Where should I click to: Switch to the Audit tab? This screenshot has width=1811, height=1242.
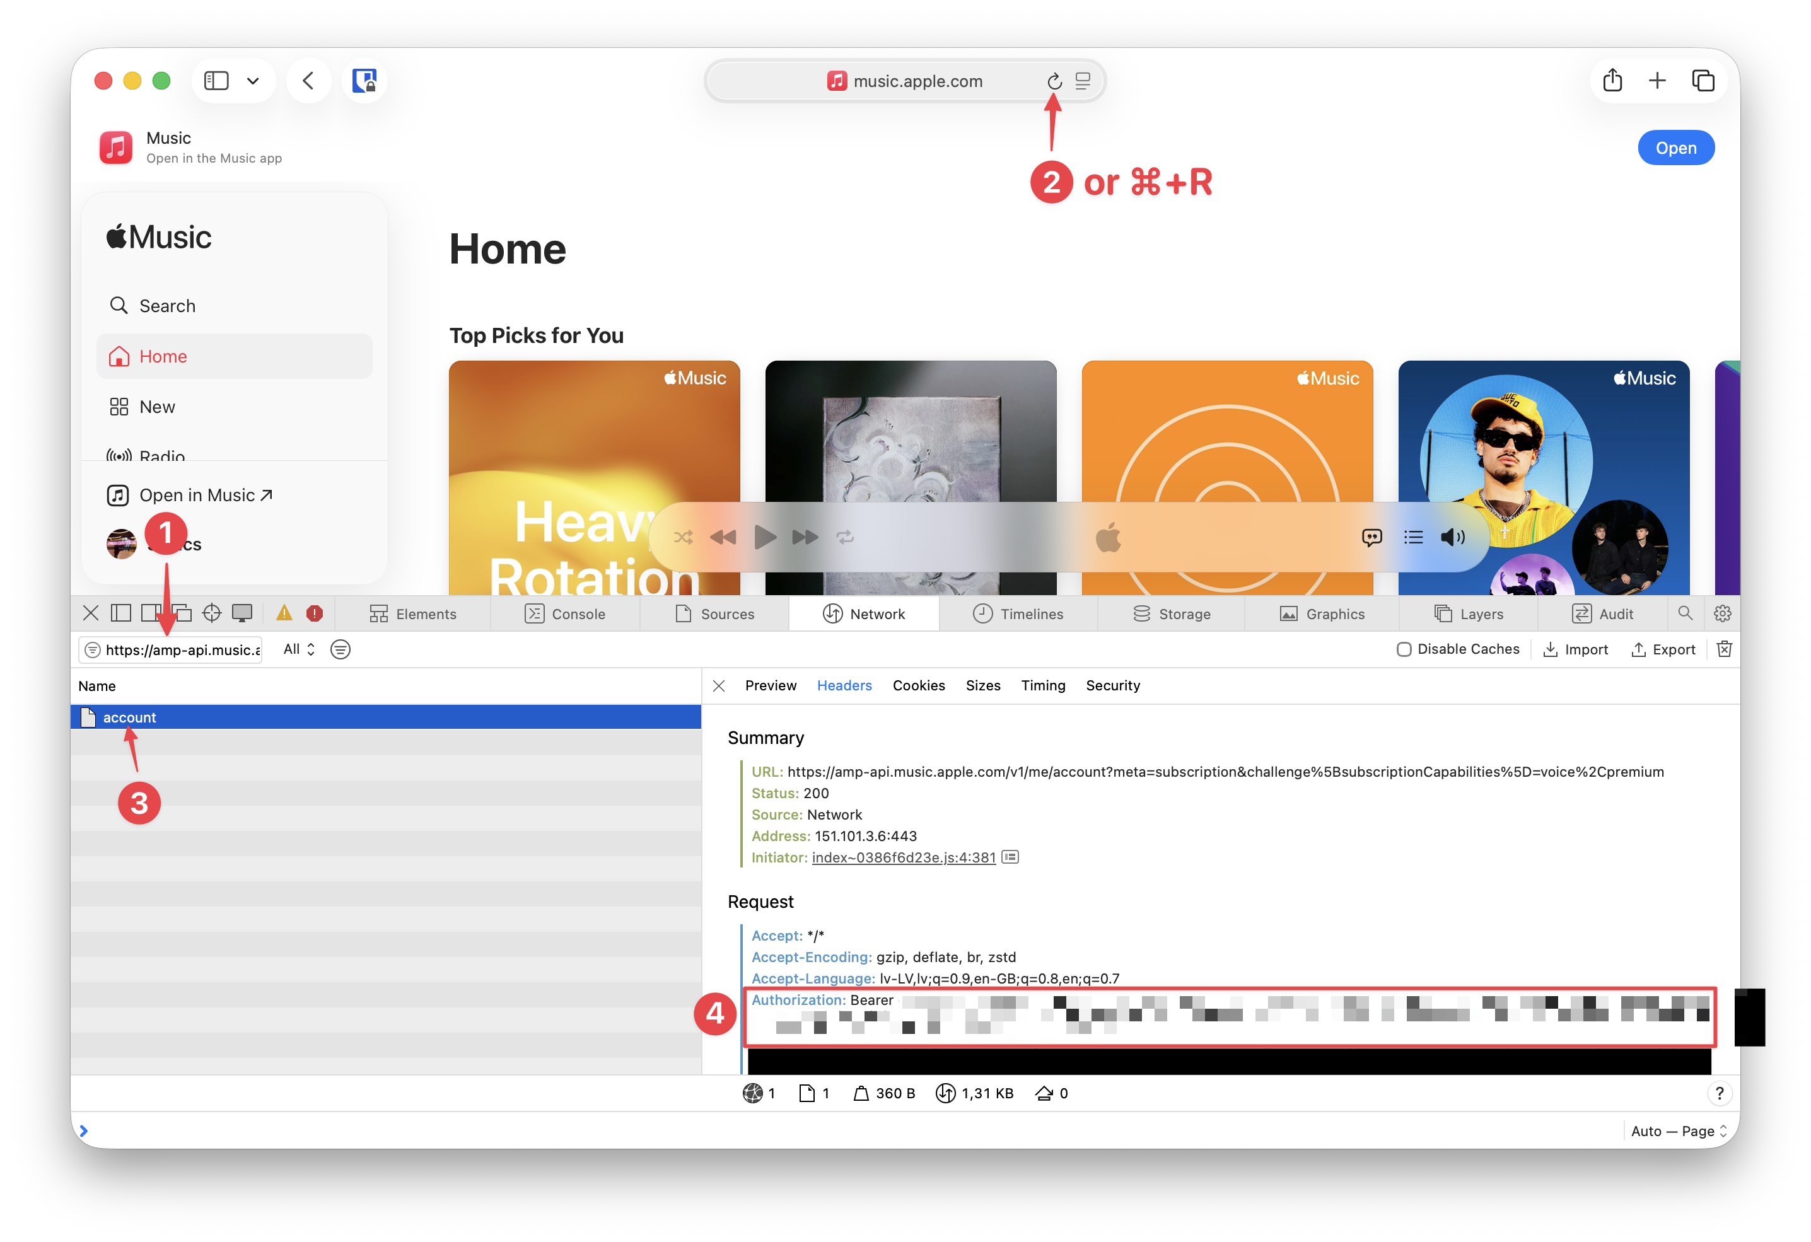pos(1602,614)
